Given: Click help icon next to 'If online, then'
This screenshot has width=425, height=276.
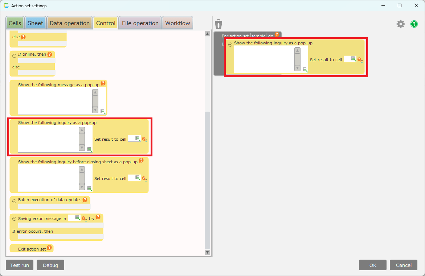Looking at the screenshot, I should pyautogui.click(x=50, y=54).
